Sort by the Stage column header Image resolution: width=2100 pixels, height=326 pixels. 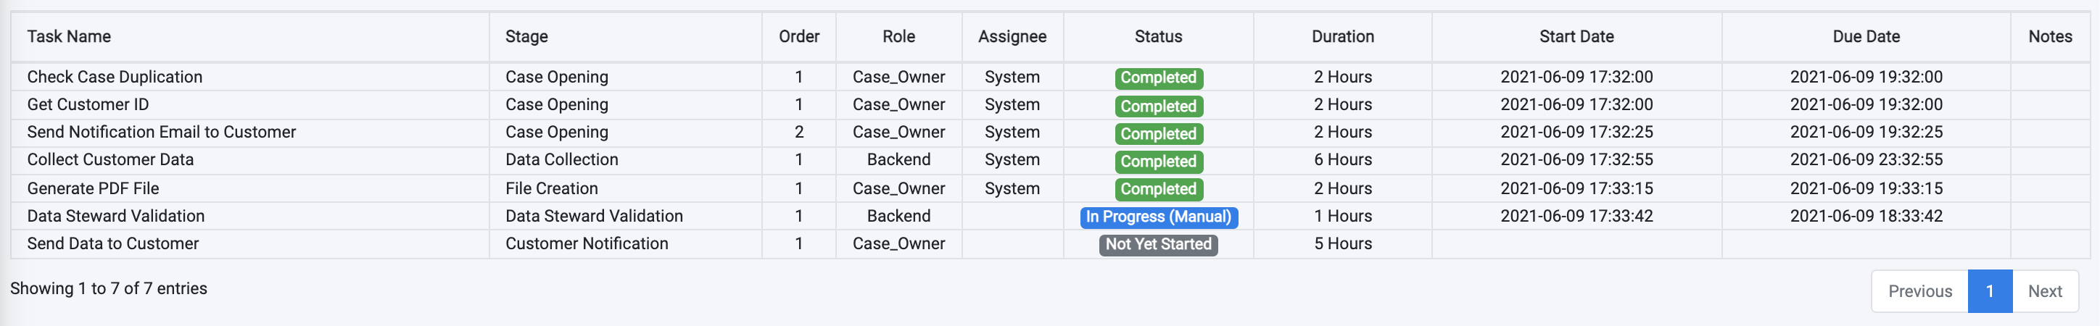(526, 37)
